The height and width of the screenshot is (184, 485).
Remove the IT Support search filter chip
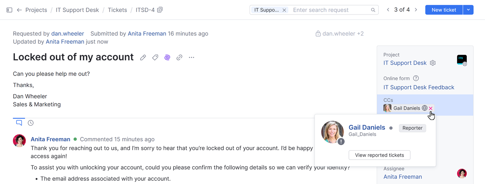click(284, 10)
